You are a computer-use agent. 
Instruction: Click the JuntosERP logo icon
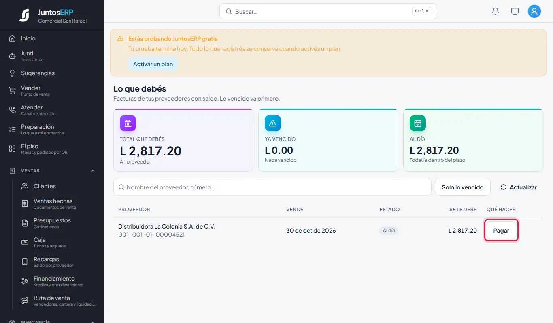click(24, 15)
